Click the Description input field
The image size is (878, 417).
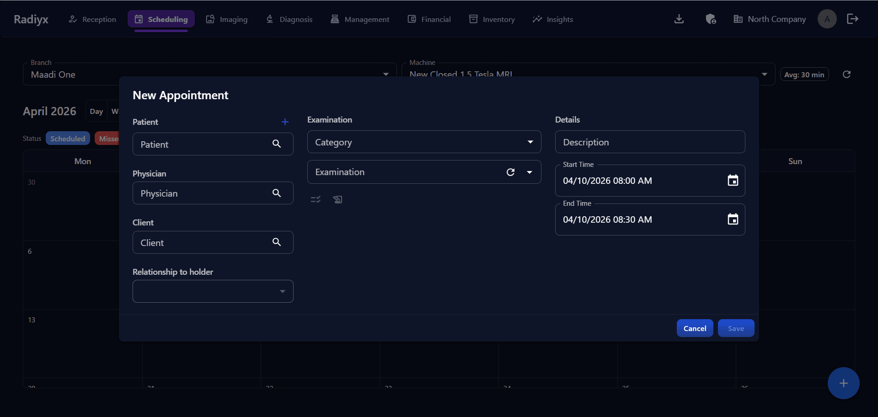[650, 142]
